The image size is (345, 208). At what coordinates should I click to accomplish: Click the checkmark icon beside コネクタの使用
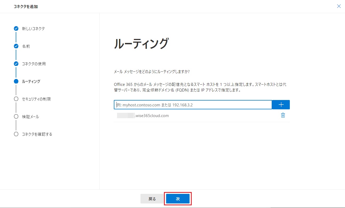[x=16, y=64]
